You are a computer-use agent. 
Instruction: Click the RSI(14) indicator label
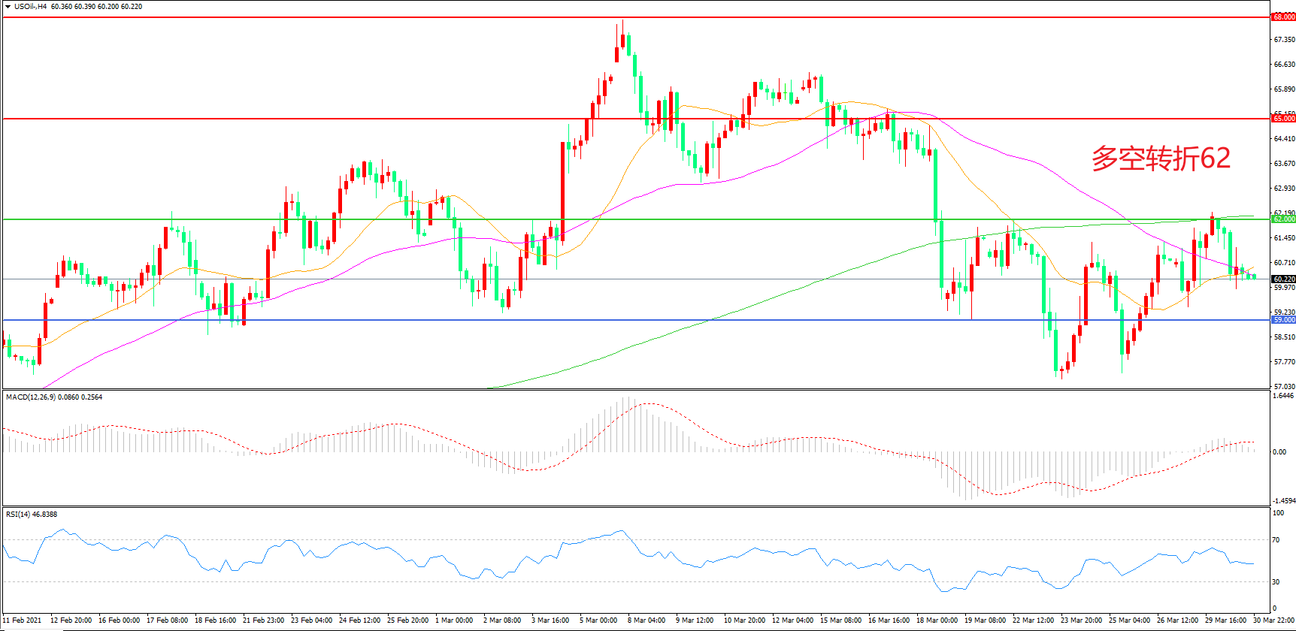[x=20, y=515]
